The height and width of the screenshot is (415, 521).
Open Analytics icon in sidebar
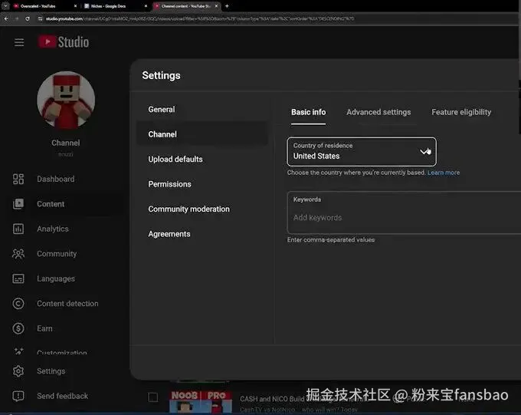(18, 229)
